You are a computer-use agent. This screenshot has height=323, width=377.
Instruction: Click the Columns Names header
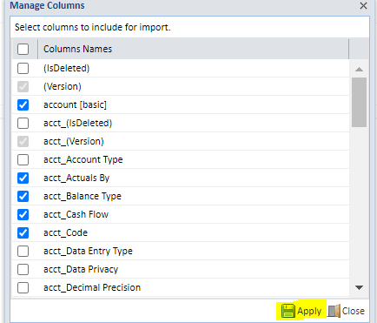pyautogui.click(x=77, y=49)
